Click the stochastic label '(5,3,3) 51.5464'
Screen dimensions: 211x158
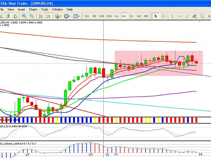(x=9, y=126)
